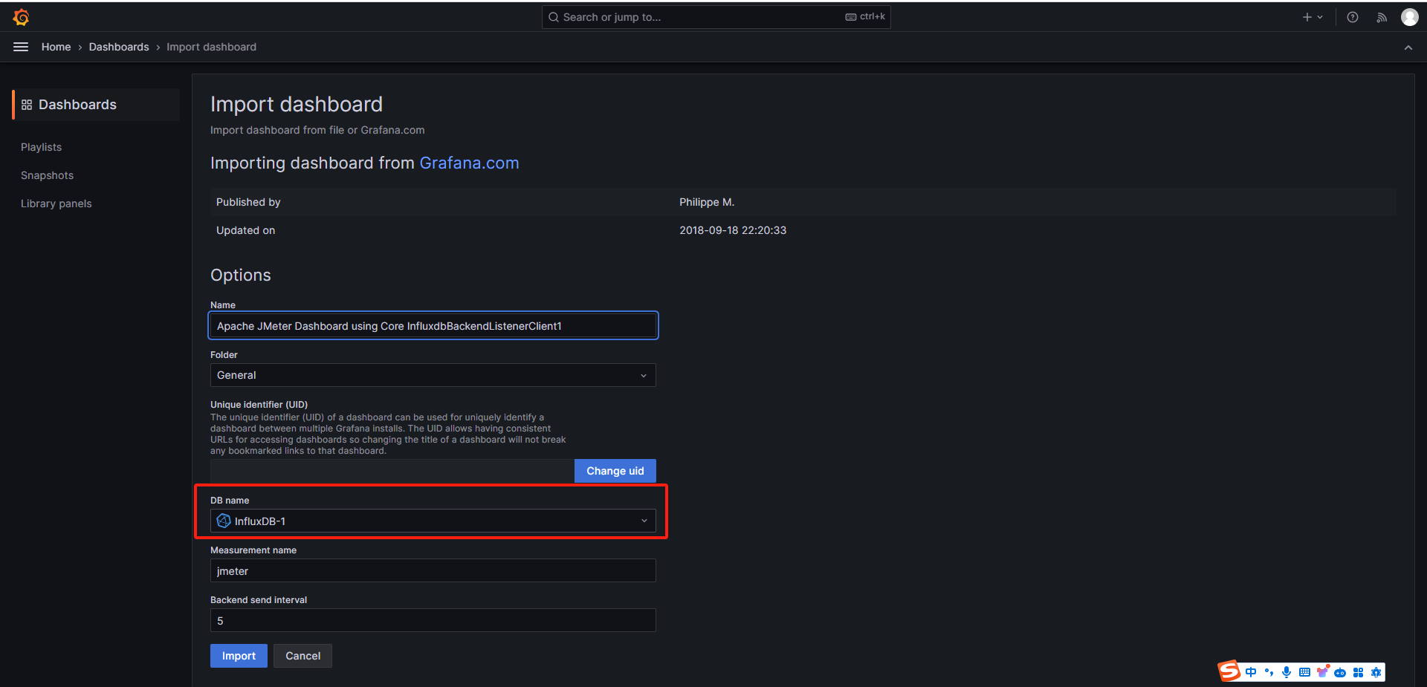Open the Folder dropdown set to General

coord(433,375)
